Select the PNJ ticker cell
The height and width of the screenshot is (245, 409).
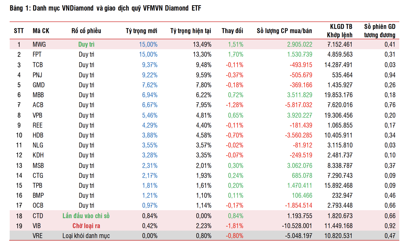tap(37, 75)
